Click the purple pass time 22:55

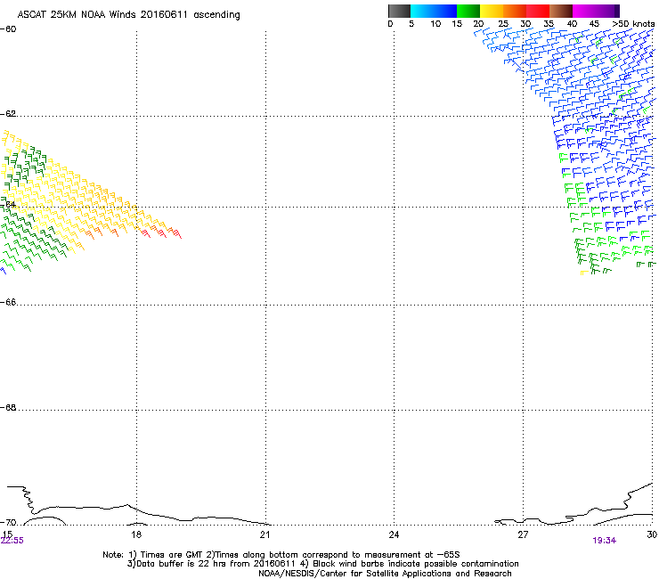pos(12,541)
